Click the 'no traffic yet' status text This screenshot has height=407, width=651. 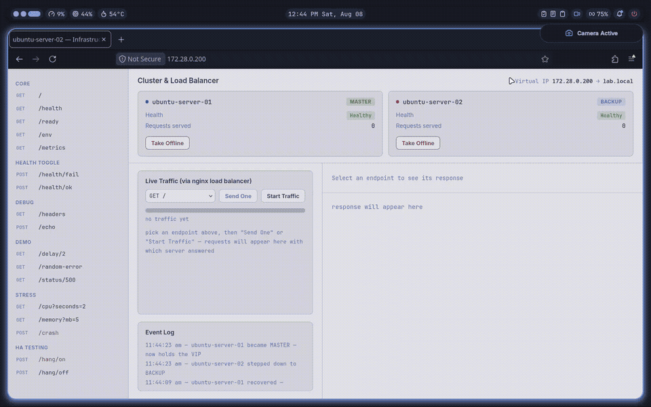[167, 219]
